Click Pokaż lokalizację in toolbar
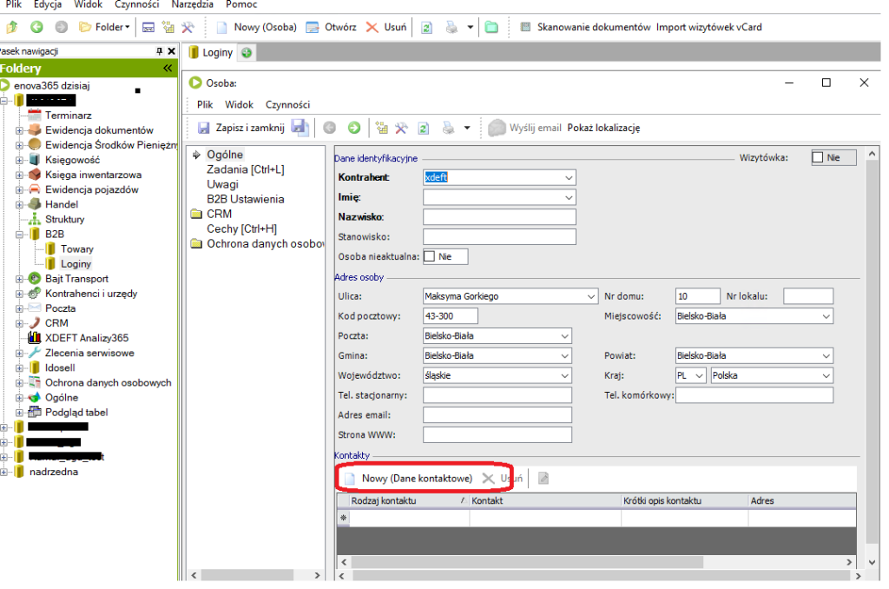Screen dimensions: 889x589 pyautogui.click(x=603, y=128)
